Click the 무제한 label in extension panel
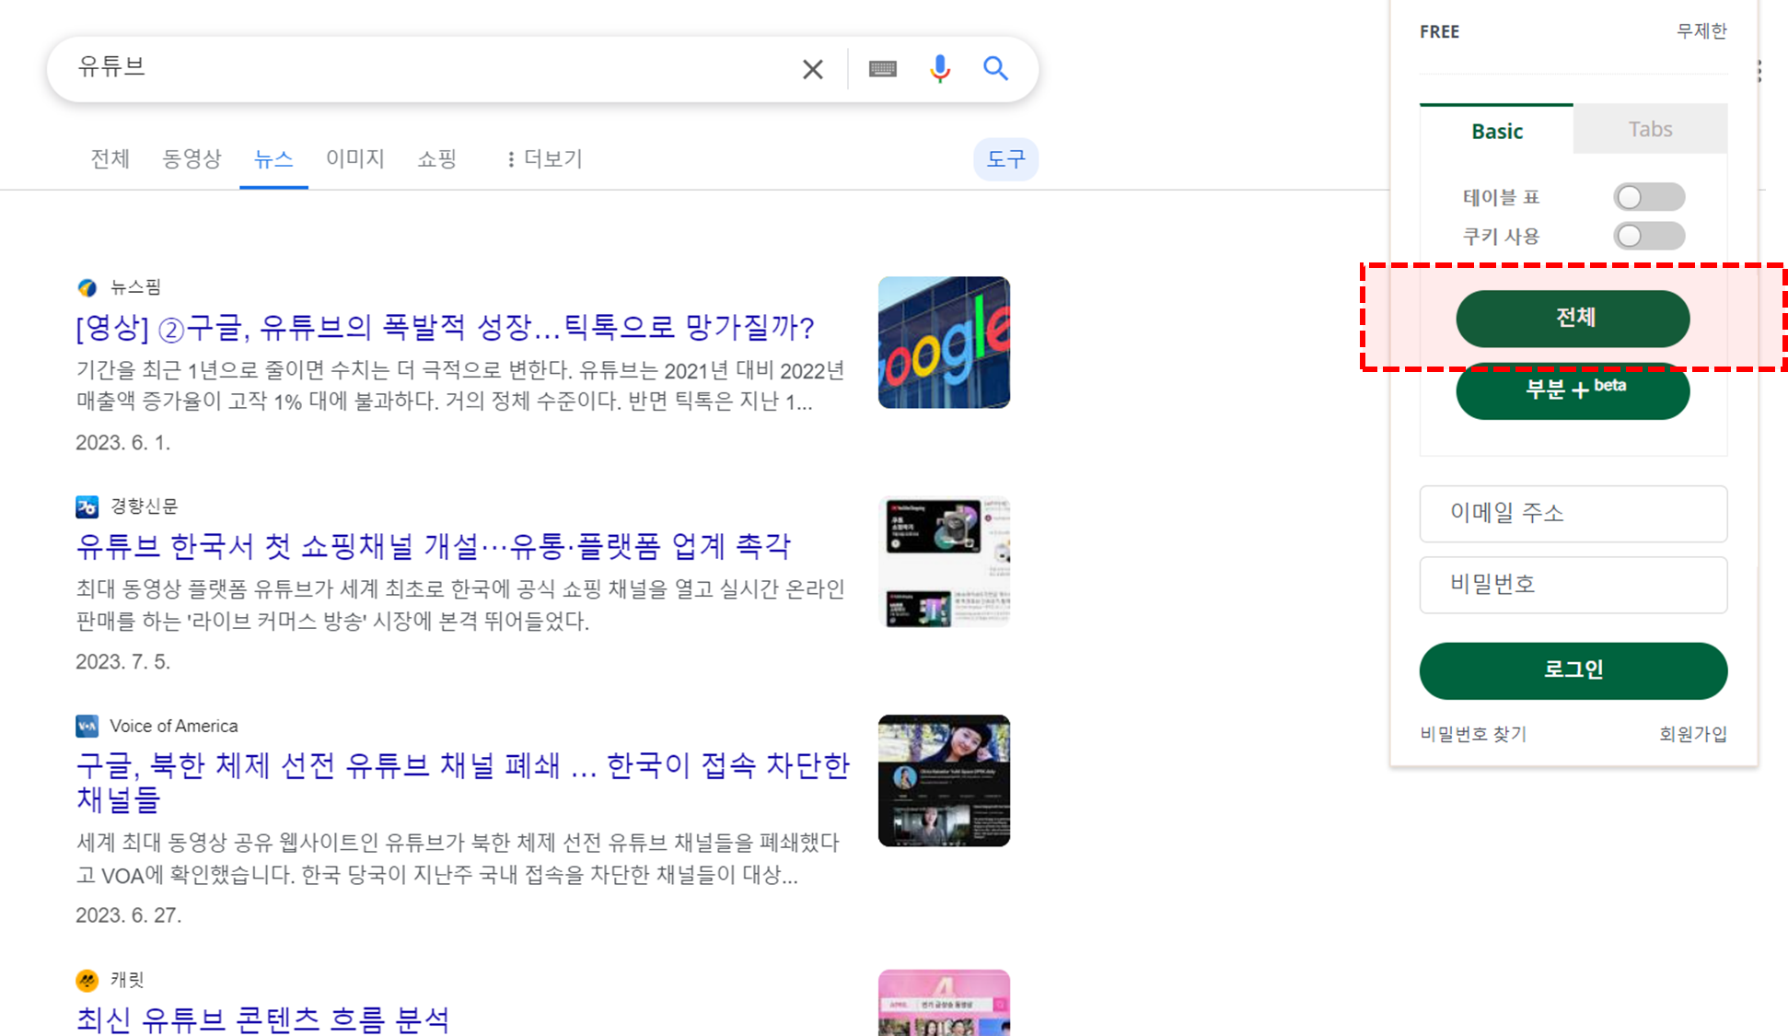1788x1036 pixels. tap(1701, 30)
